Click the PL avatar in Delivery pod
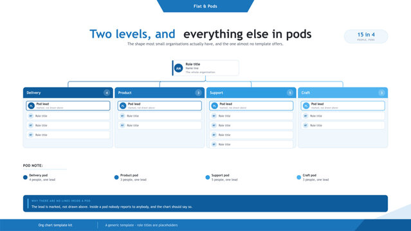 (31, 106)
